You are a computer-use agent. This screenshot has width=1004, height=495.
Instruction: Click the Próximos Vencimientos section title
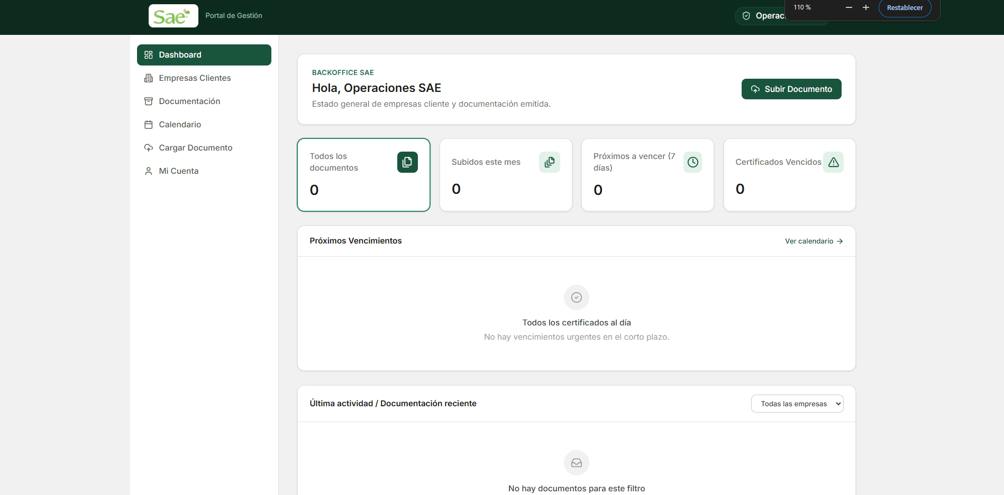(355, 241)
